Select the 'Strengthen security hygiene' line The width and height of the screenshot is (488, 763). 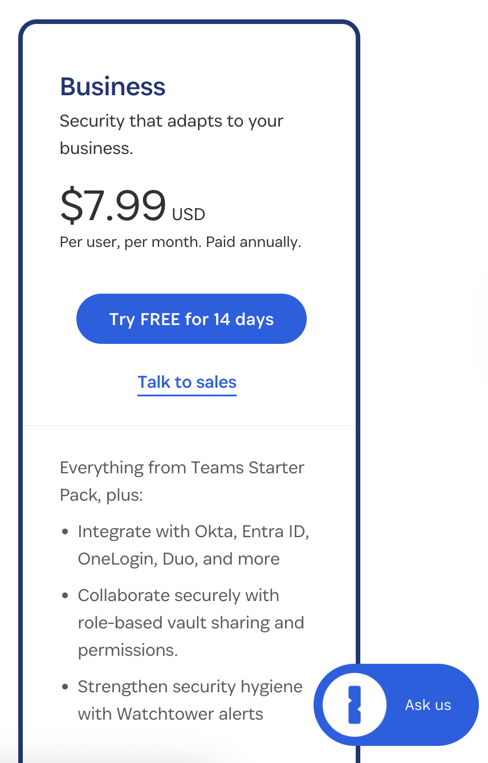point(190,687)
